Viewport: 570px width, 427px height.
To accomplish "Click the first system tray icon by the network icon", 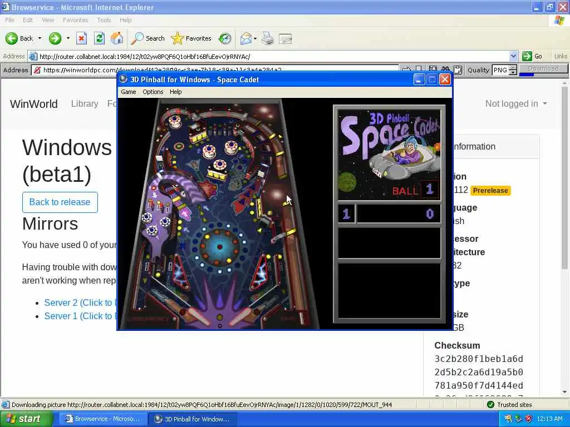I will pyautogui.click(x=508, y=419).
